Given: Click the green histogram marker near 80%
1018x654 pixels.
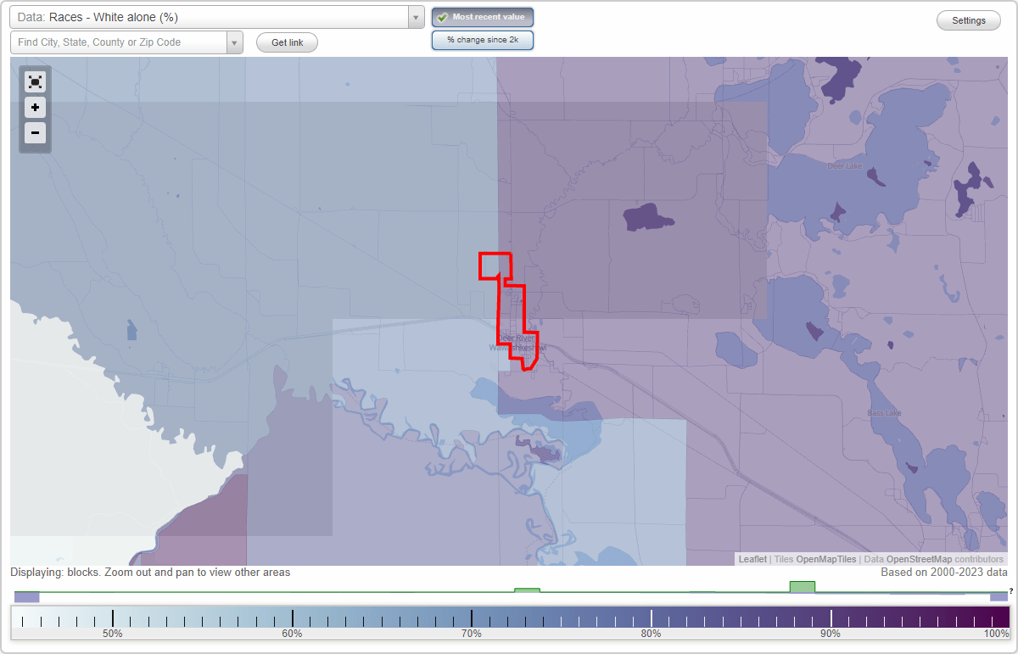Looking at the screenshot, I should (802, 585).
